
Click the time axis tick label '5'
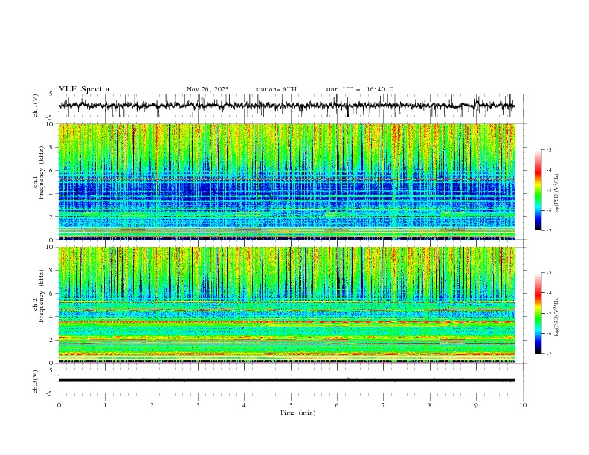(x=291, y=405)
